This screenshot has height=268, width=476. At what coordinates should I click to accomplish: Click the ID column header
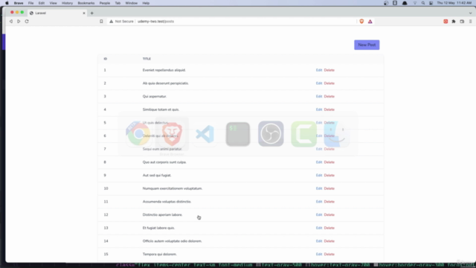coord(106,59)
